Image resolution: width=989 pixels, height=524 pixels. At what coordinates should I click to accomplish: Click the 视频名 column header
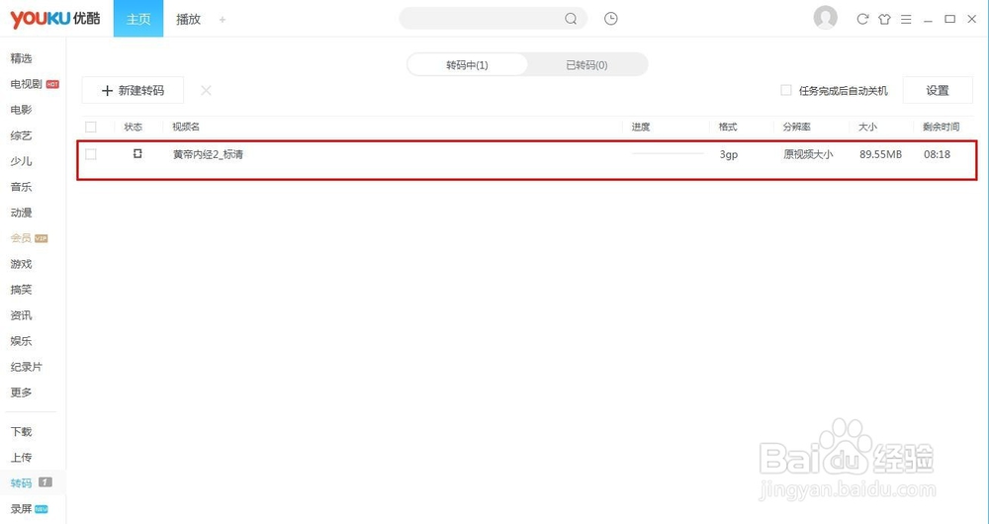tap(186, 127)
